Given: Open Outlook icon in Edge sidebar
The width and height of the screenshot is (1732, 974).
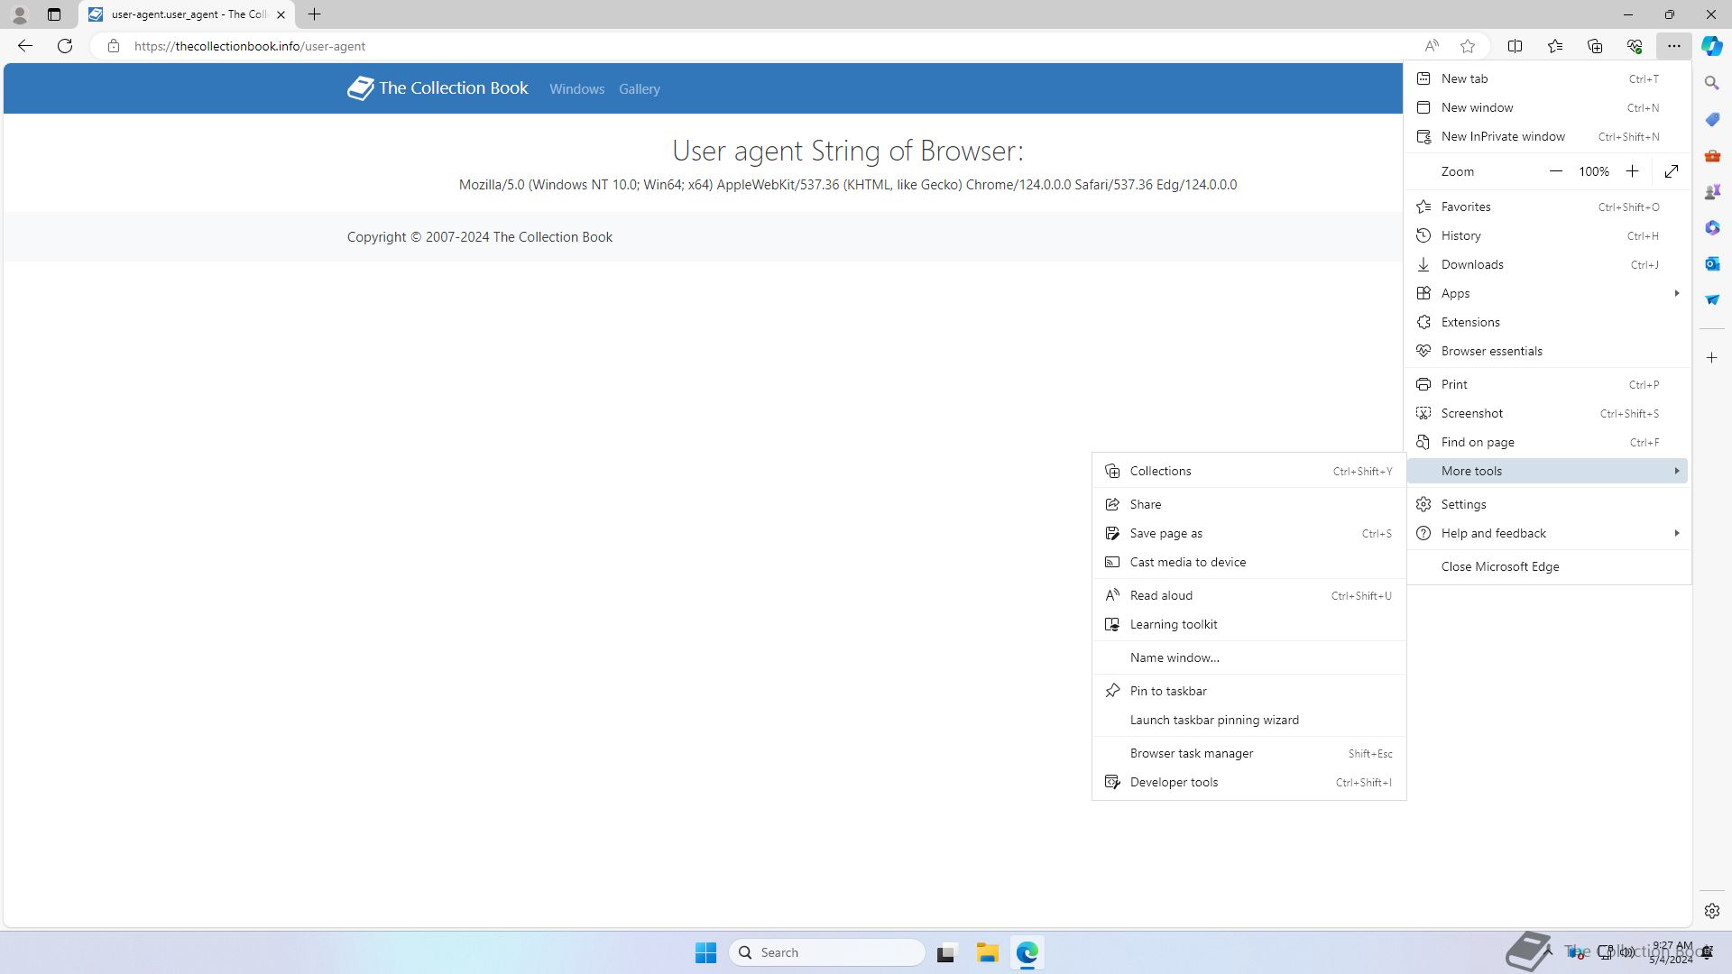Looking at the screenshot, I should [x=1712, y=263].
